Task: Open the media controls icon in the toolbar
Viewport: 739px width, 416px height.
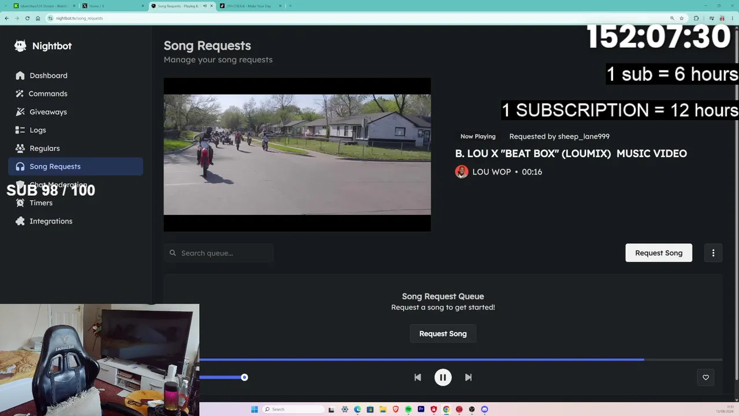Action: (711, 18)
